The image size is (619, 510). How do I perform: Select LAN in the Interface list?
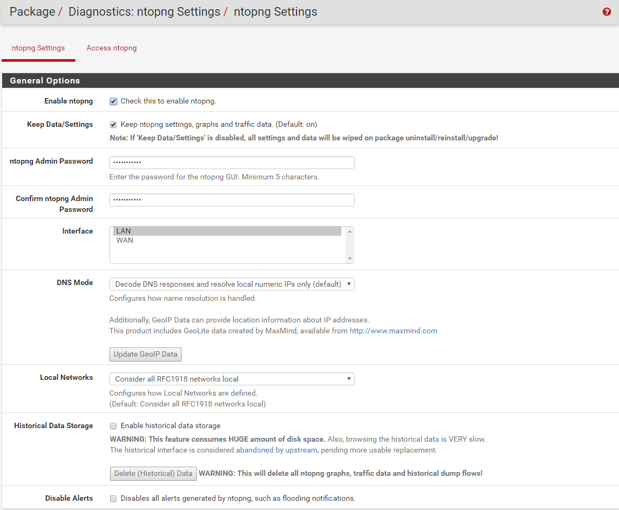tap(227, 231)
